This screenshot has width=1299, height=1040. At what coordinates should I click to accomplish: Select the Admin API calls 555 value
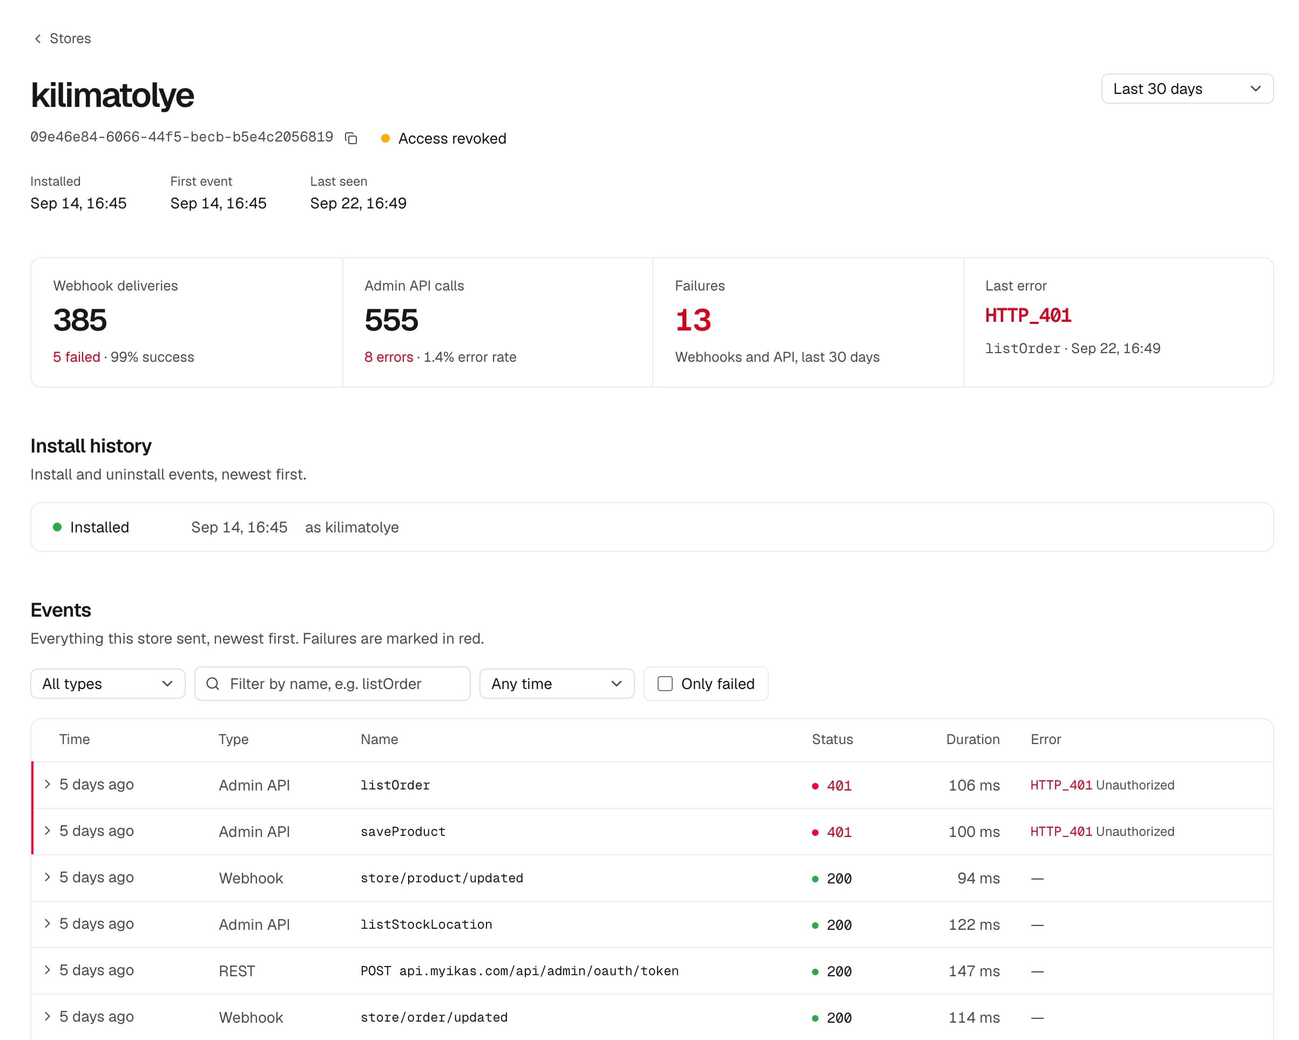coord(391,320)
